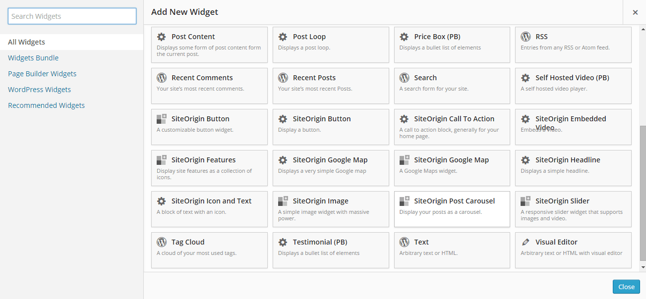Pick the SiteOrigin Slider title
This screenshot has height=299, width=646.
coord(562,201)
